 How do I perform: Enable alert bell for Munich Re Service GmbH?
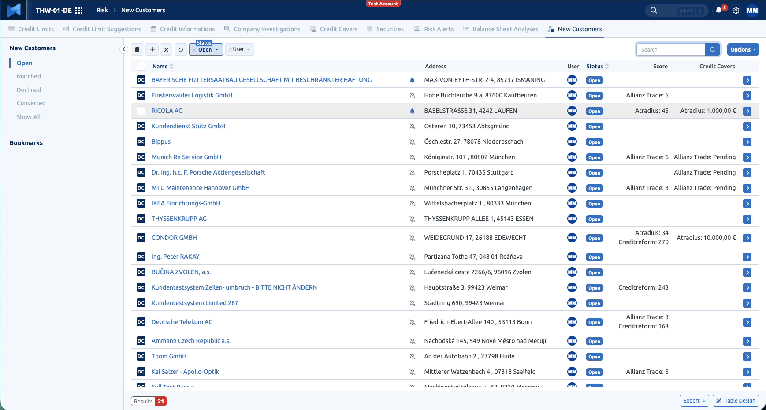pos(412,157)
